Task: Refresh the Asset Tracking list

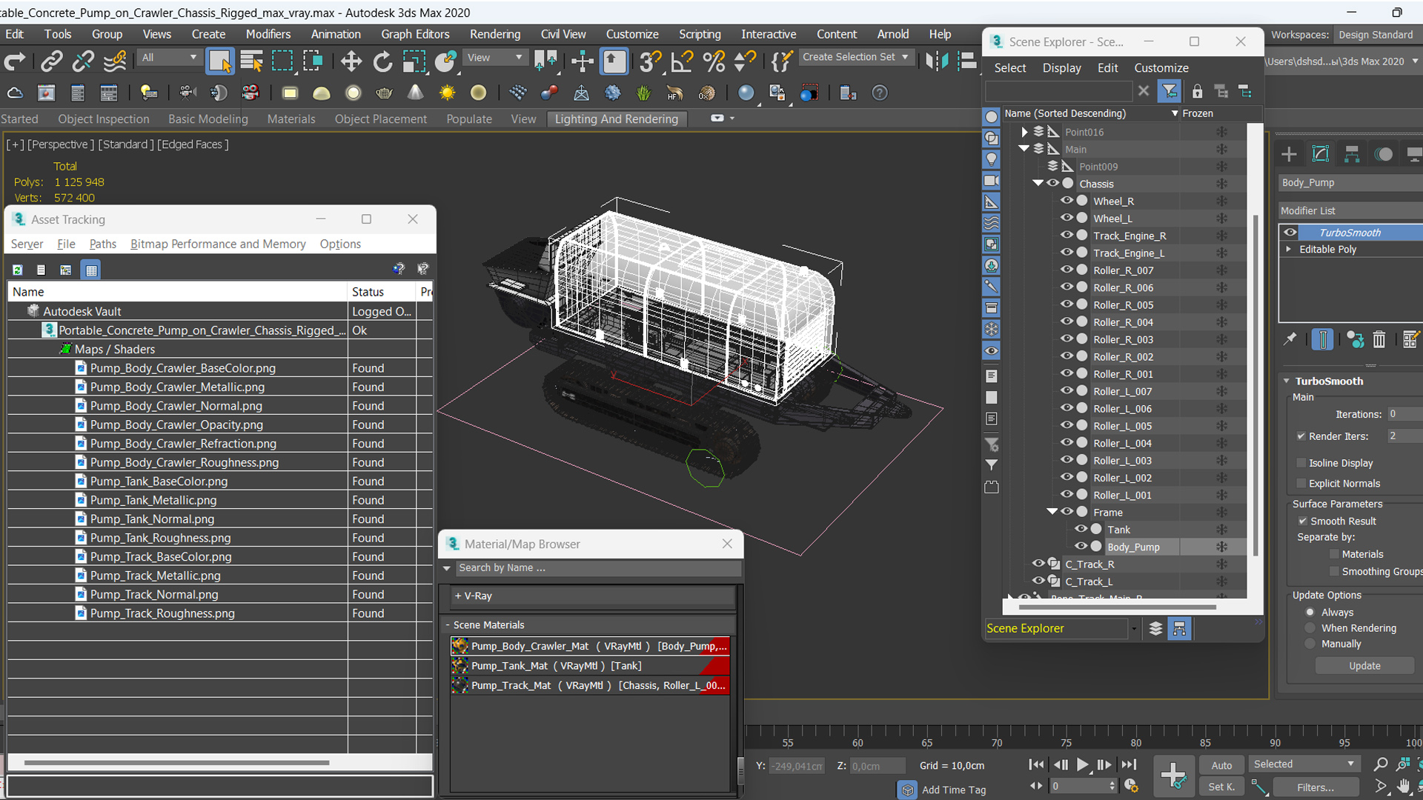Action: coord(17,270)
